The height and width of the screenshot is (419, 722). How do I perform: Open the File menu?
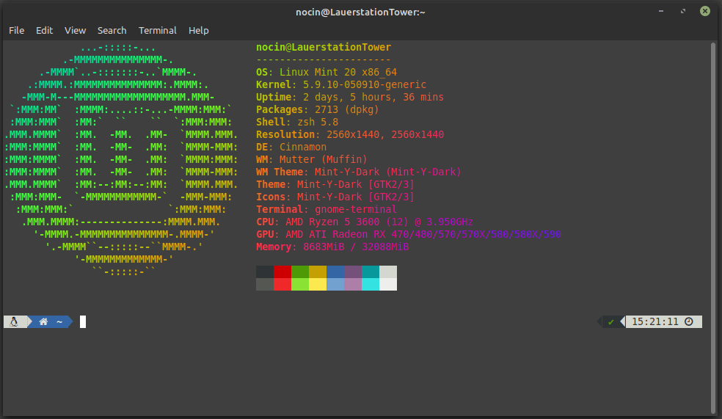(17, 30)
